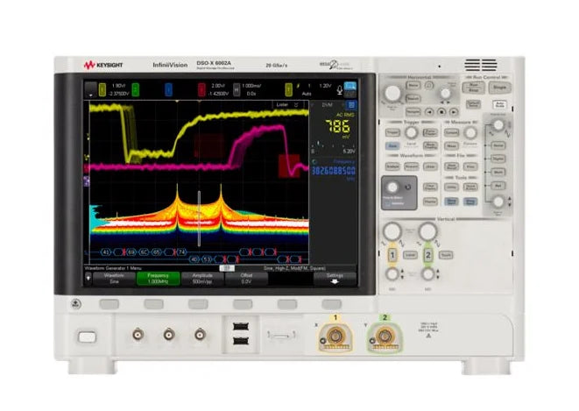This screenshot has height=411, width=579.
Task: Tap the yellow channel 1 badge on screen
Action: click(102, 89)
